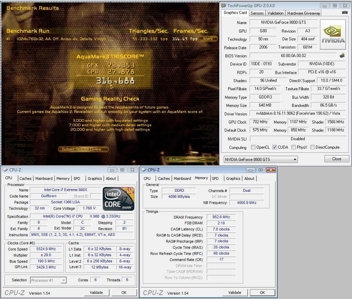Viewport: 352px width, 299px height.
Task: Click the DRAM Frequency value 952.6 MHz
Action: click(221, 217)
